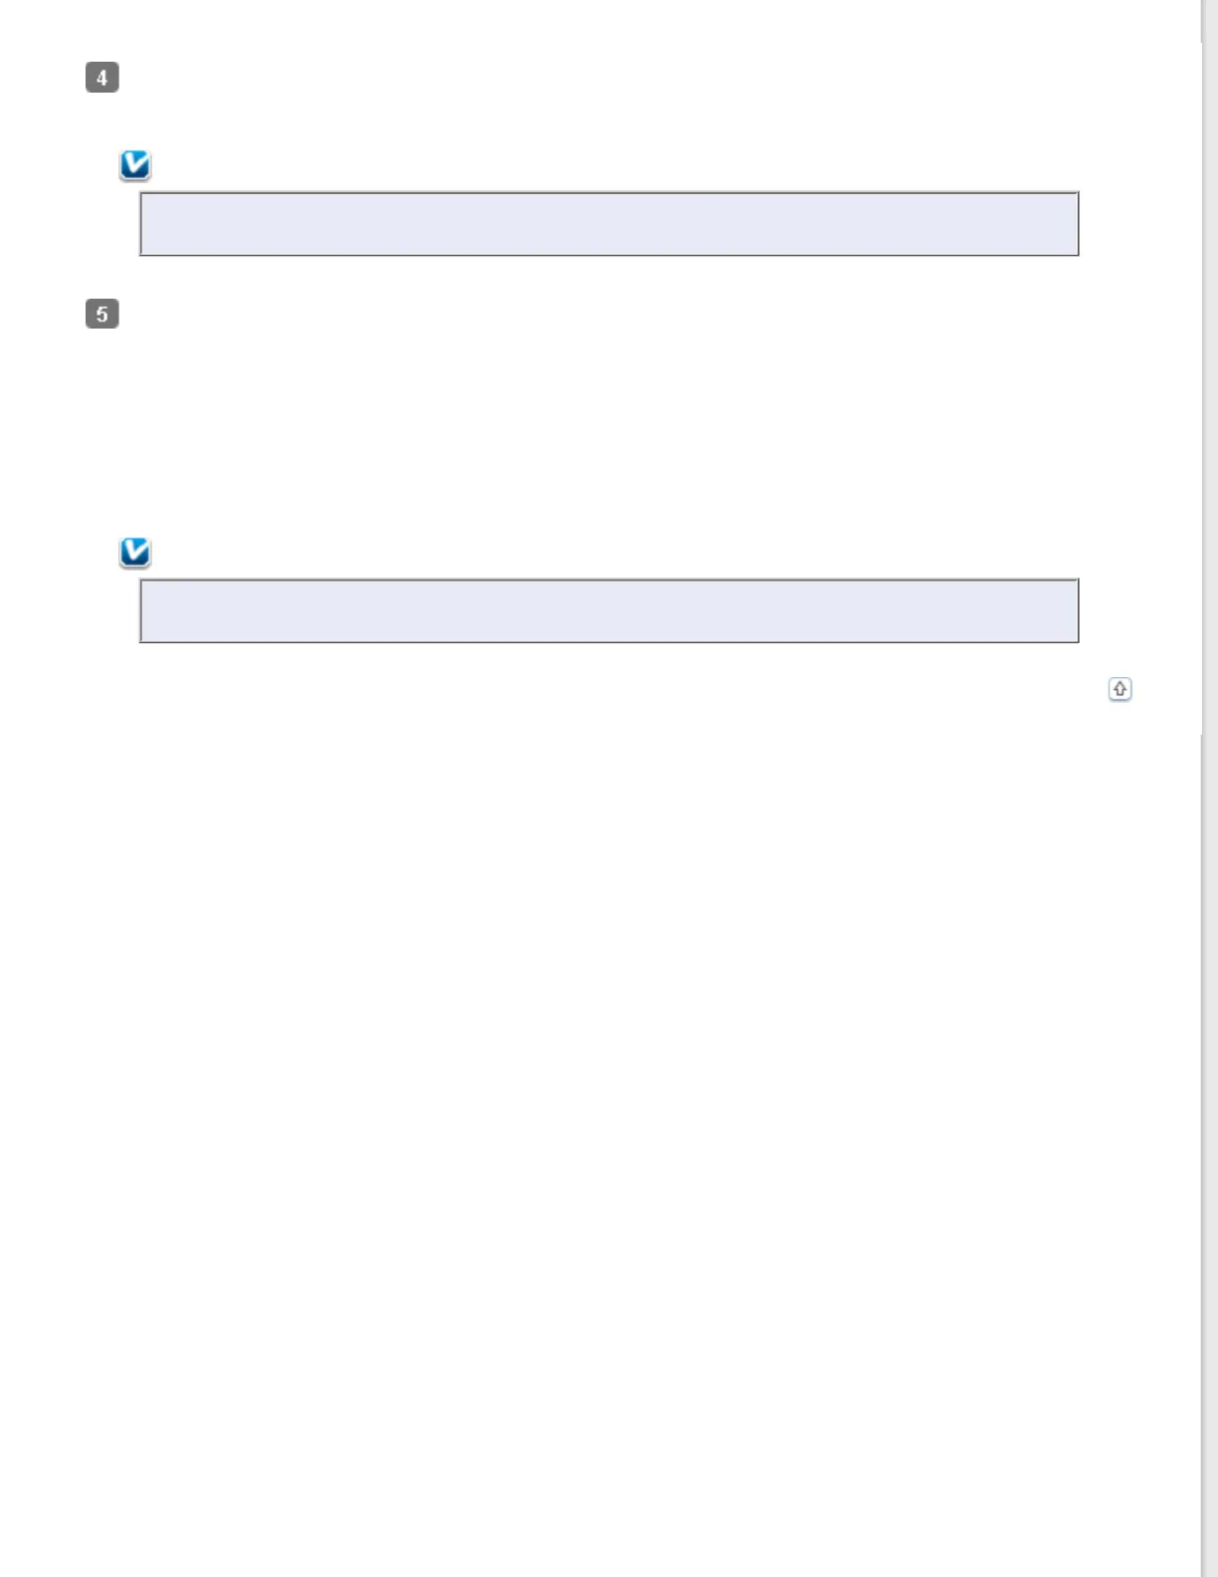Select the gray square numbered 5

point(102,315)
